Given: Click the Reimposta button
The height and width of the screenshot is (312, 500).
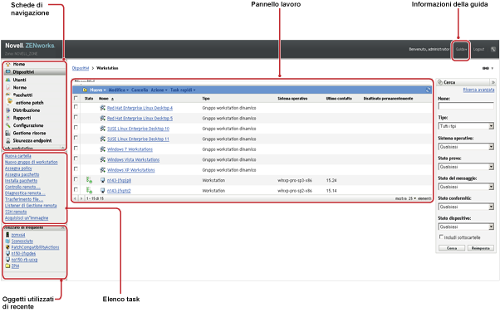Looking at the screenshot, I should click(481, 248).
